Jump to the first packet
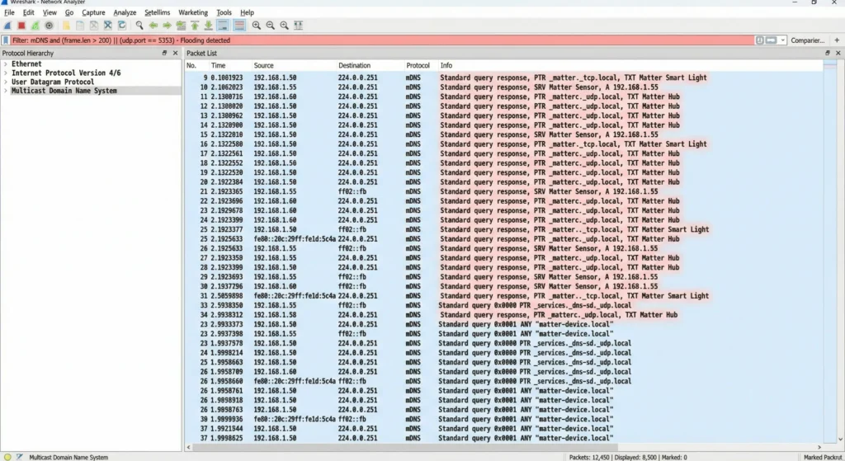Image resolution: width=845 pixels, height=461 pixels. pyautogui.click(x=195, y=26)
